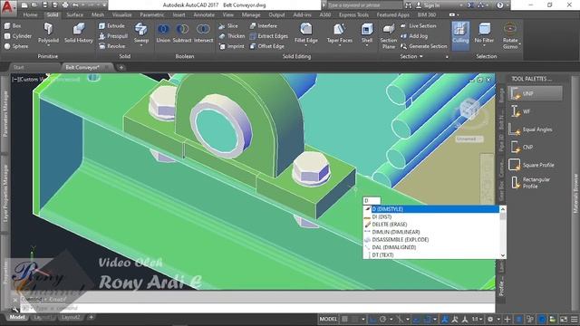
Task: Apply the Subtract boolean operation
Action: 182,33
